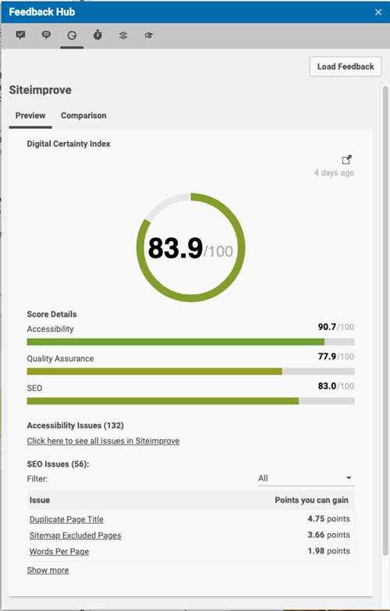Click the '3.66 points' value
This screenshot has width=390, height=611.
[329, 535]
